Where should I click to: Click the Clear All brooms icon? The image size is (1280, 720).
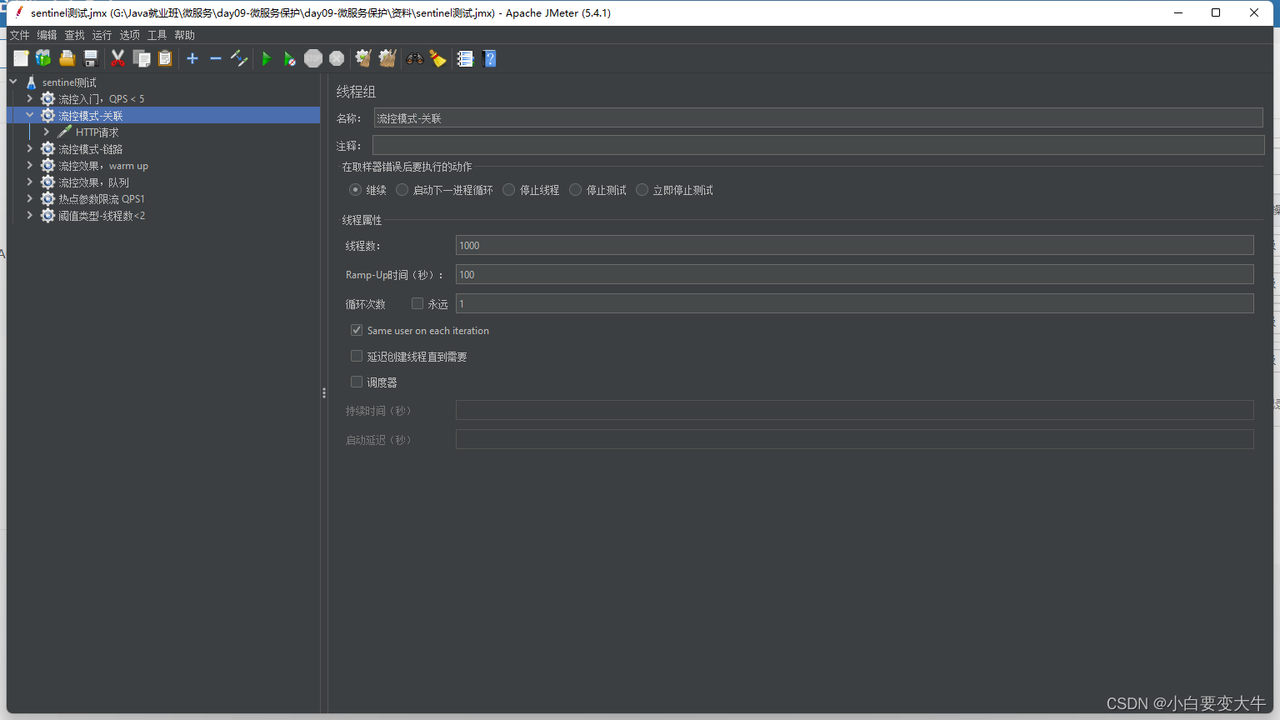click(x=387, y=58)
